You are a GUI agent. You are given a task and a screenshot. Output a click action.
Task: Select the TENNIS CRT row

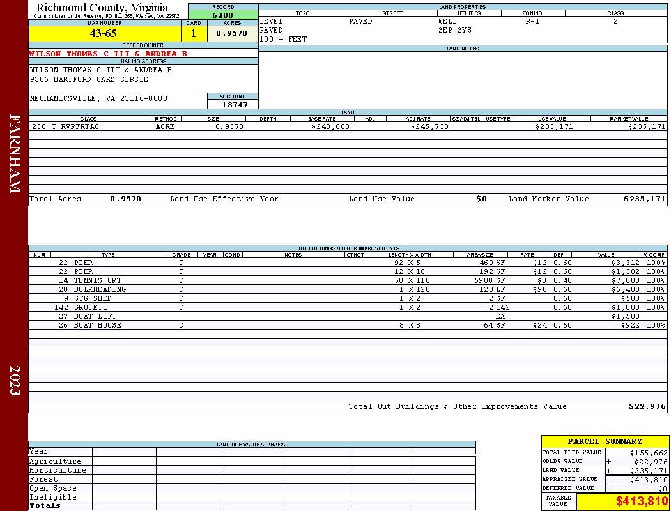tap(348, 280)
